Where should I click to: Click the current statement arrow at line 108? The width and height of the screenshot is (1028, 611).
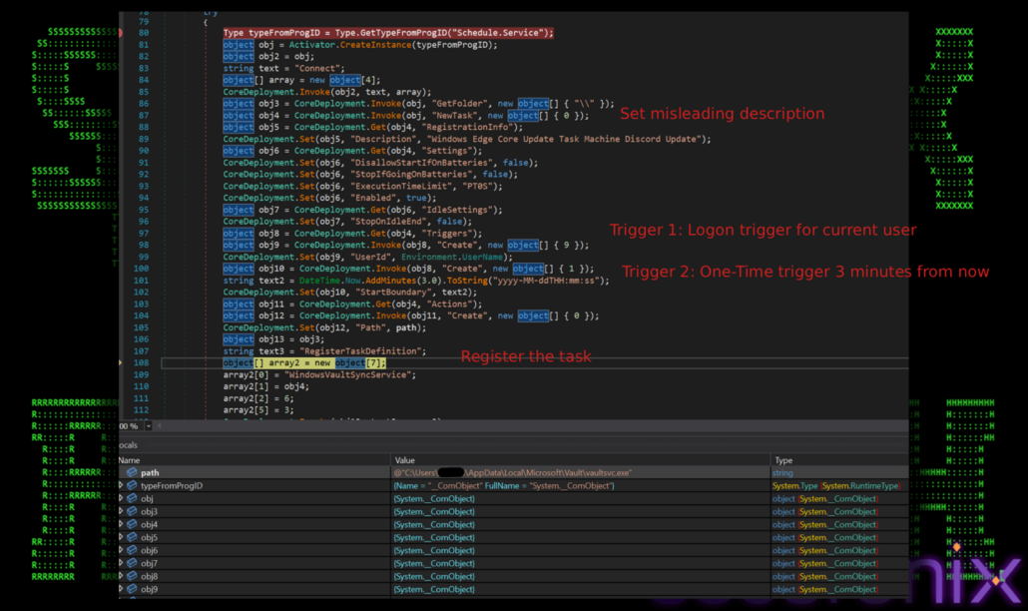(121, 362)
